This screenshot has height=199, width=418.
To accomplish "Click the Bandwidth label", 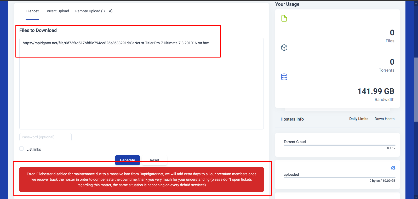I will click(x=385, y=99).
